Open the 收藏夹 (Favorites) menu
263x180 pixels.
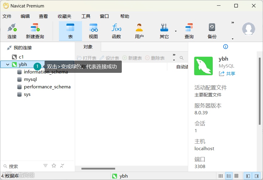[x=65, y=16]
